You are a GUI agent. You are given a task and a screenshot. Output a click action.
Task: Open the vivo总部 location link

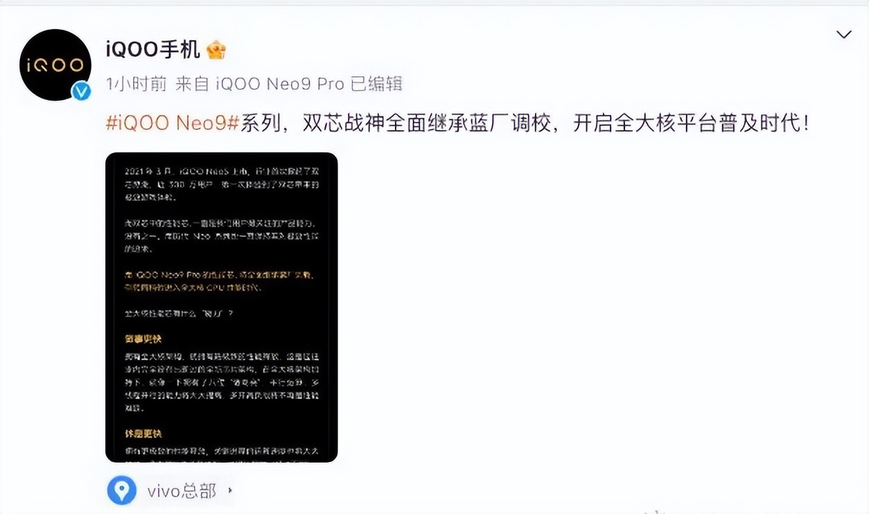182,491
